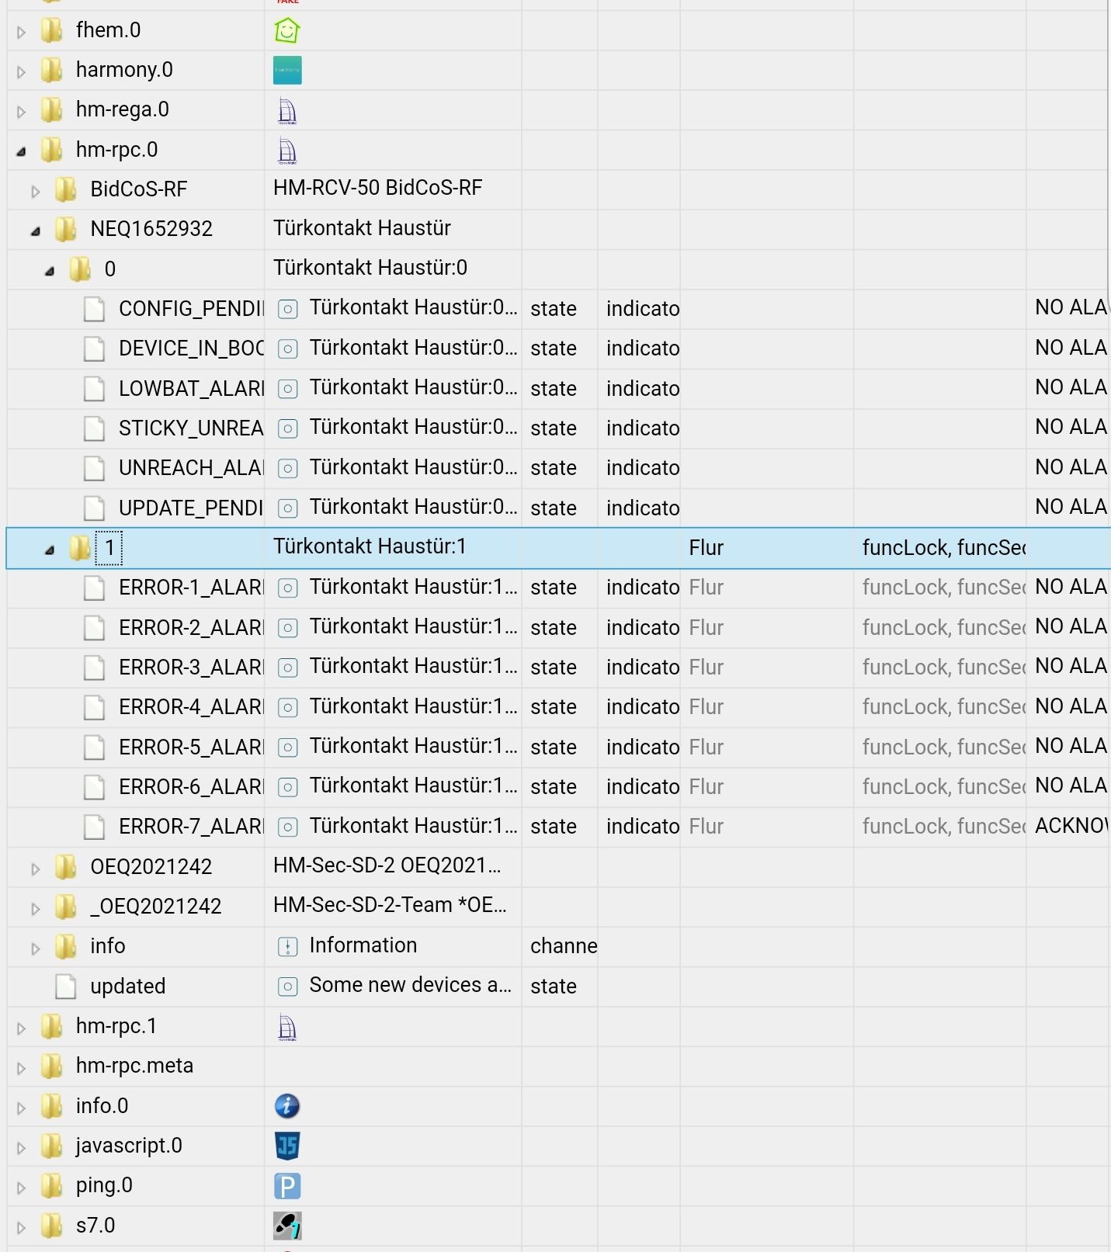Click the folder icon of NEQ1652932
The width and height of the screenshot is (1111, 1252).
[66, 229]
